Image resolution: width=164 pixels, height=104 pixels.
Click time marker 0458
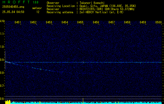(127, 22)
